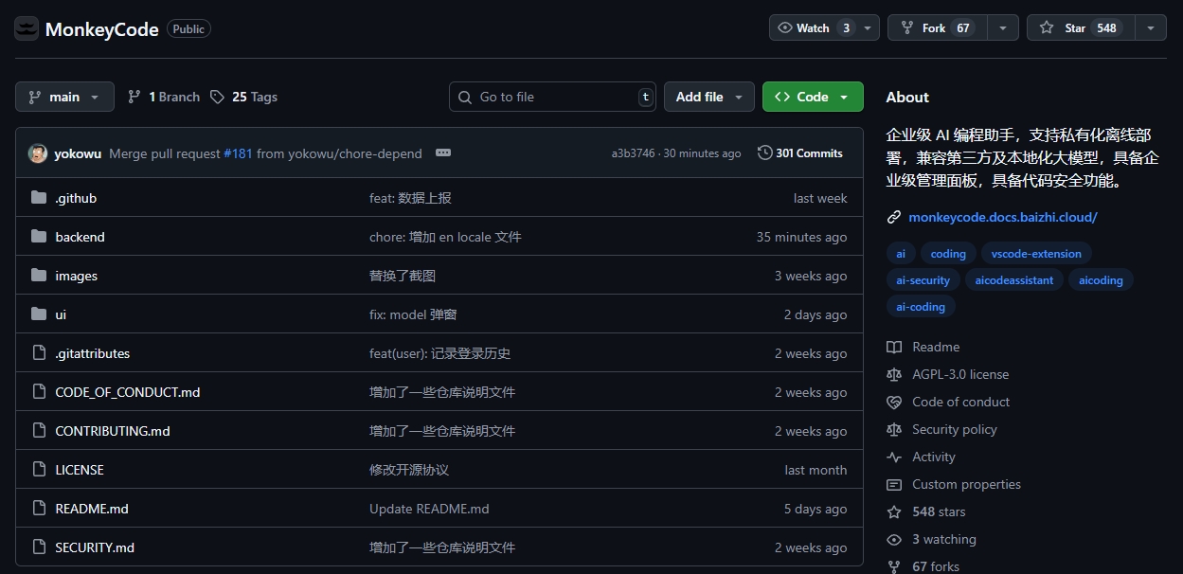
Task: Click the backend folder icon
Action: click(x=39, y=236)
